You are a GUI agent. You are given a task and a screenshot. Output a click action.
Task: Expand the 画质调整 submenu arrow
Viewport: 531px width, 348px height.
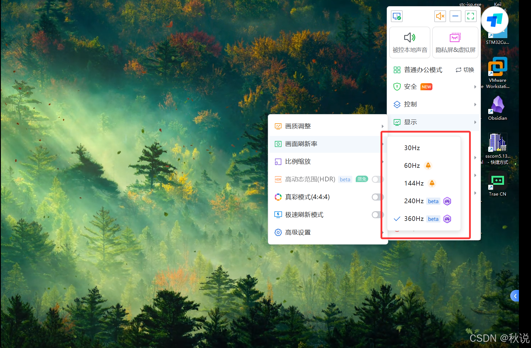click(x=383, y=126)
